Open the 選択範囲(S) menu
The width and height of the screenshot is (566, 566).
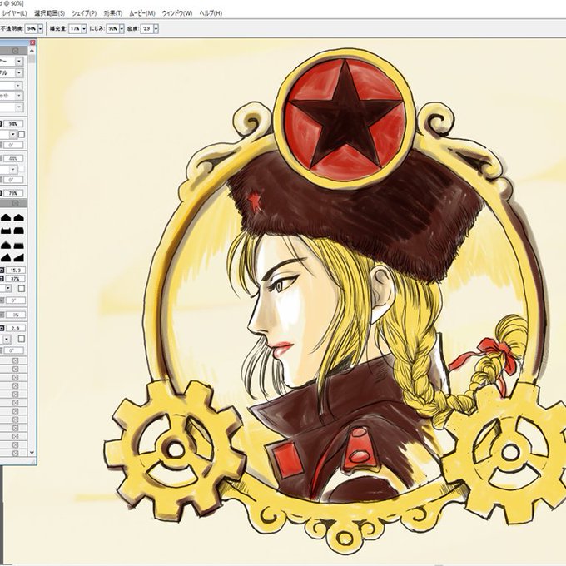[49, 13]
